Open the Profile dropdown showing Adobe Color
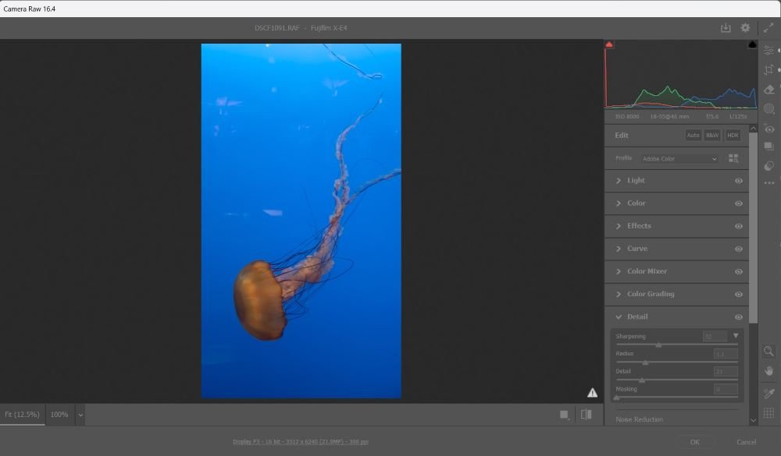781x456 pixels. 679,159
